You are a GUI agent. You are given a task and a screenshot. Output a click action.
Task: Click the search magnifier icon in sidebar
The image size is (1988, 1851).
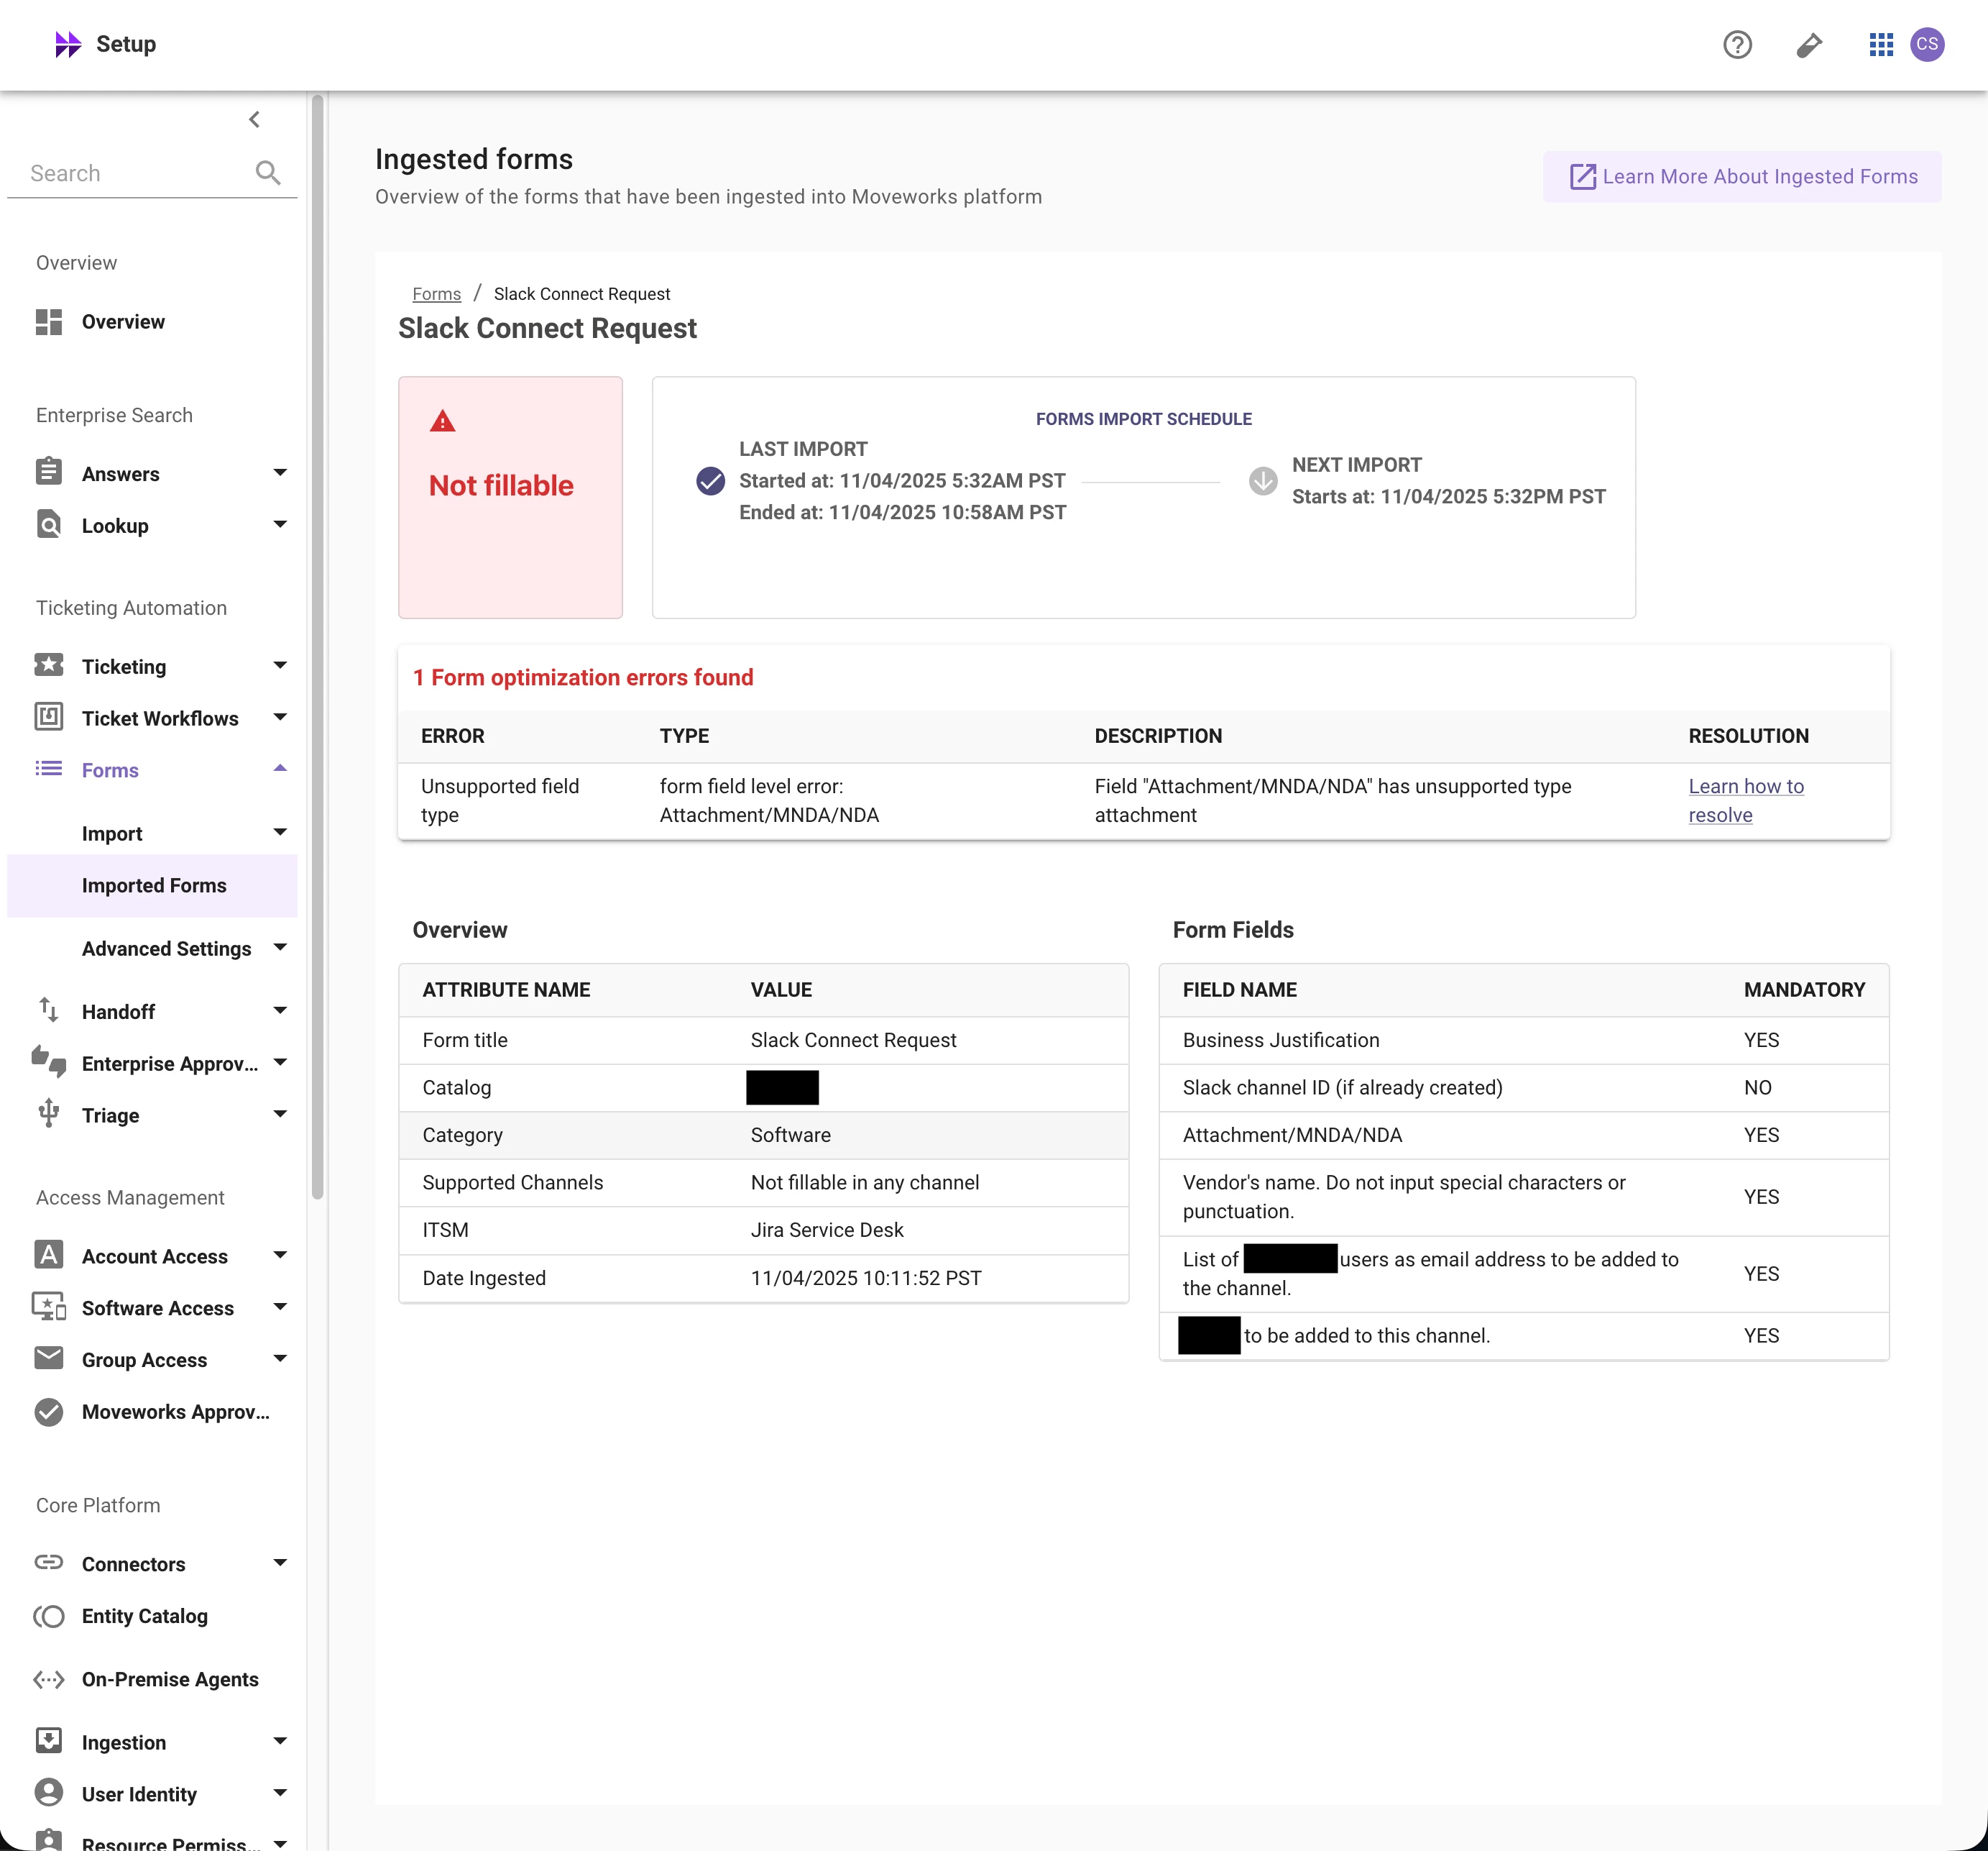coord(267,173)
